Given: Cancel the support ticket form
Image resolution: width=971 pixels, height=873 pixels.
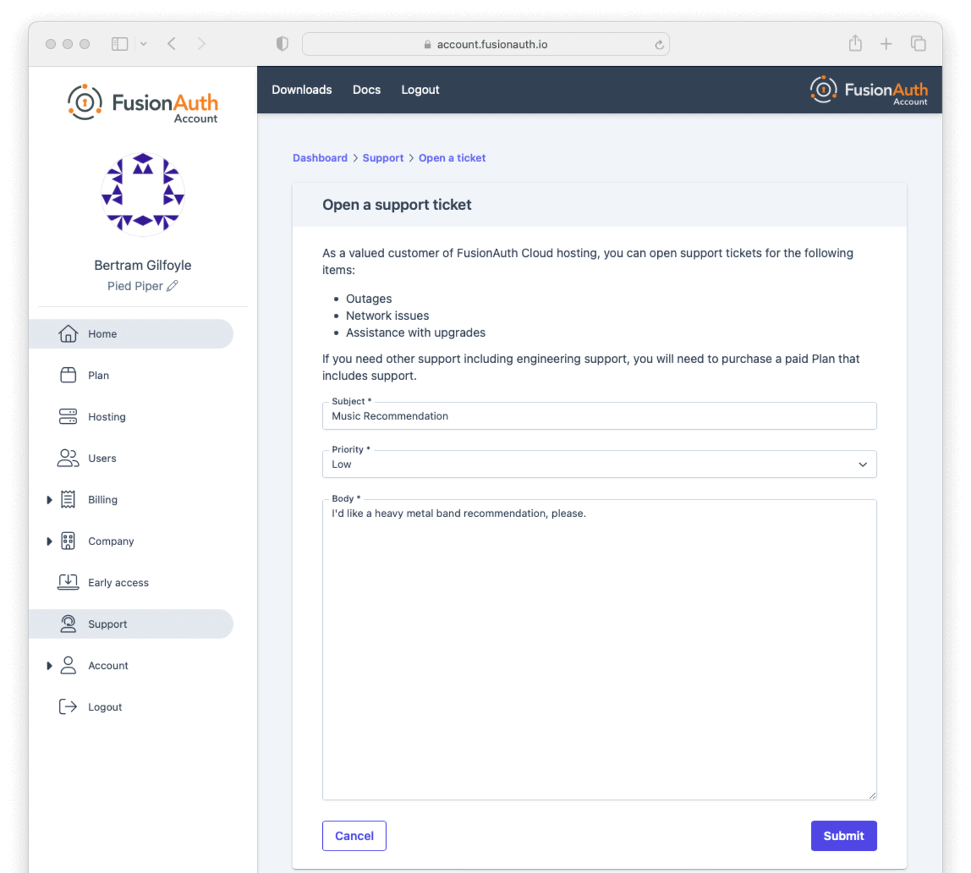Looking at the screenshot, I should (354, 836).
